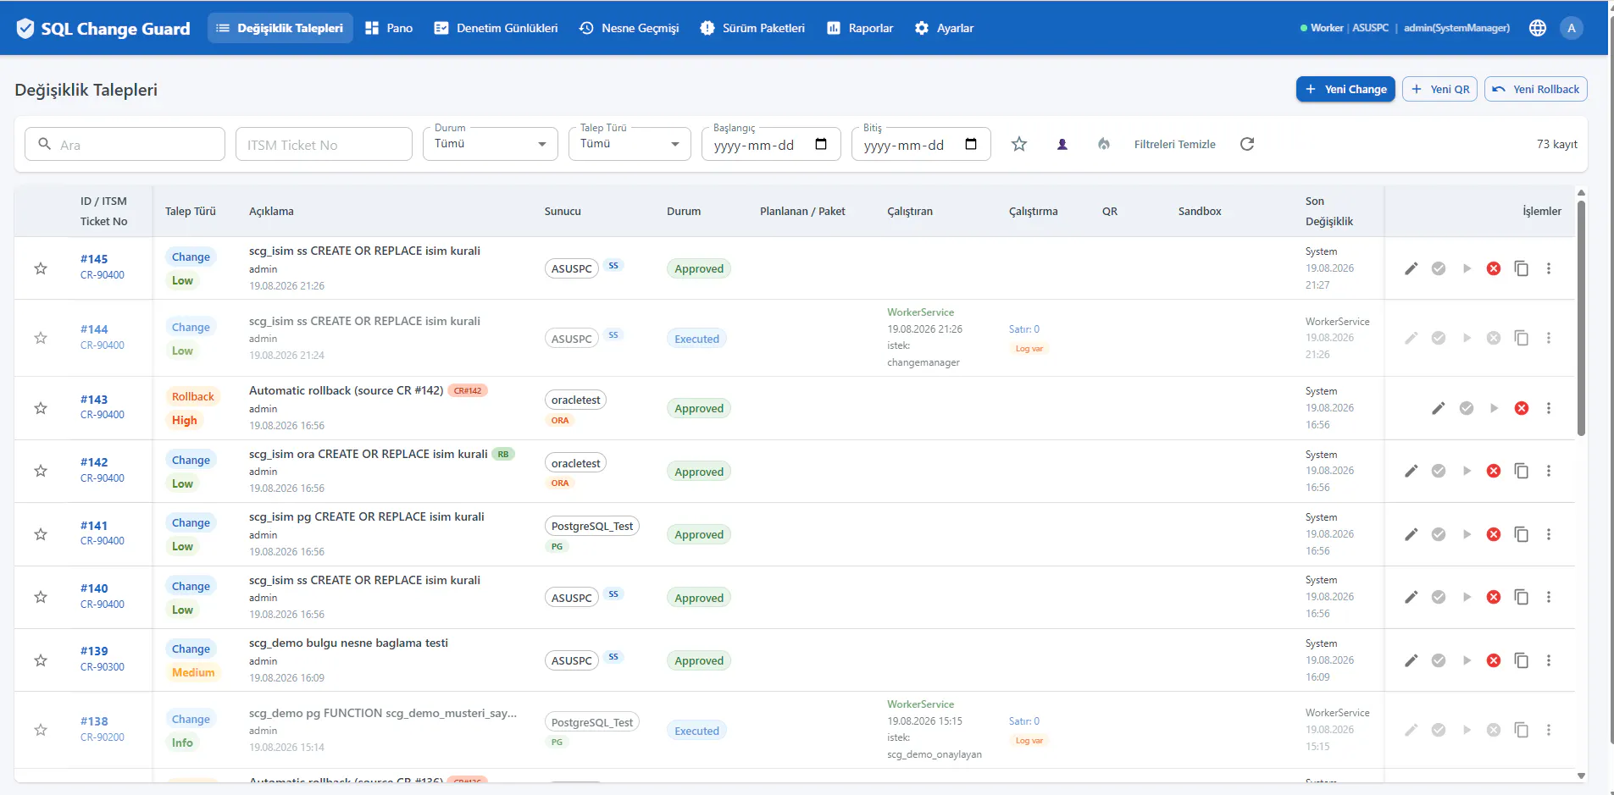Open Ayarlar settings tab

click(x=944, y=28)
